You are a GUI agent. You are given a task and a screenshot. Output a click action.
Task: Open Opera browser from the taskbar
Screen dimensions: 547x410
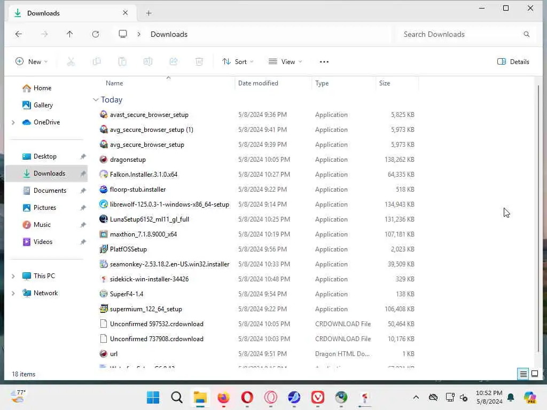247,397
